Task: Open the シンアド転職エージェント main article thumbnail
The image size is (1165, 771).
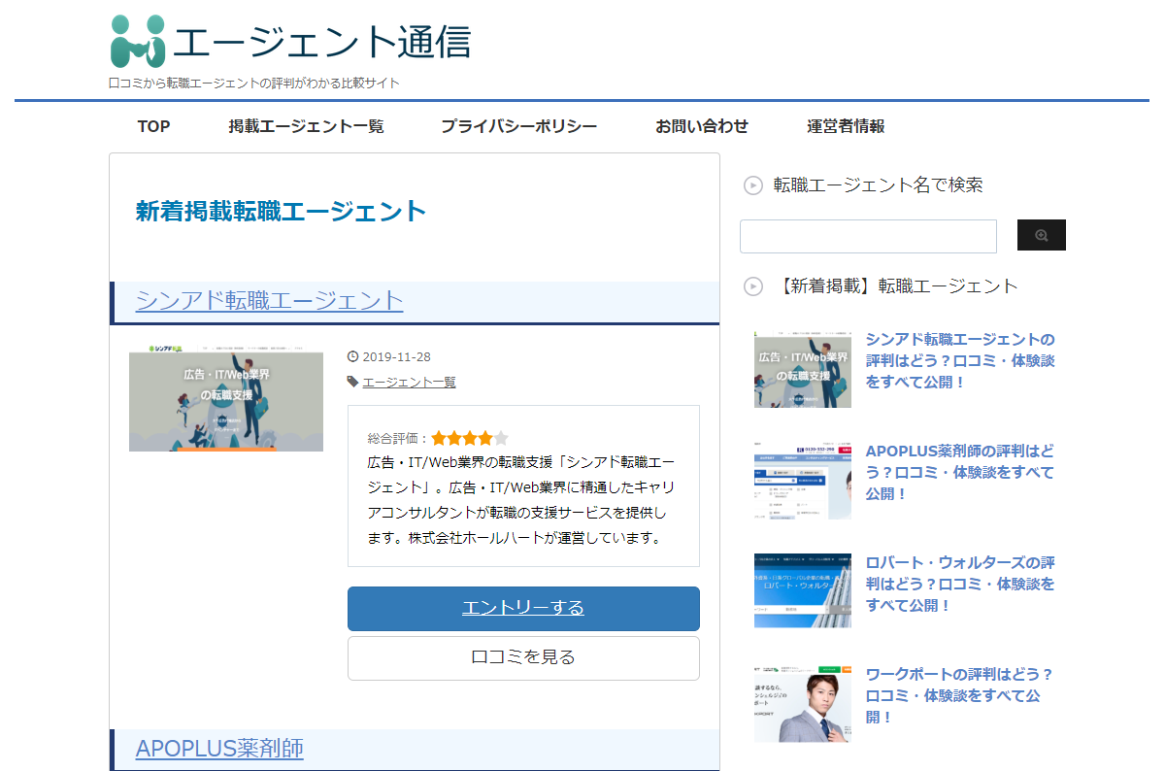Action: (226, 397)
